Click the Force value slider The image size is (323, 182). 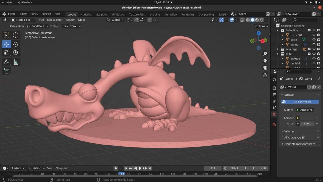pyautogui.click(x=307, y=124)
